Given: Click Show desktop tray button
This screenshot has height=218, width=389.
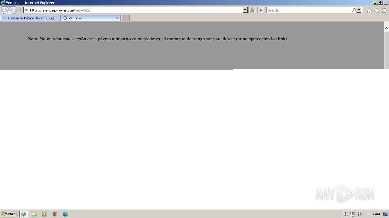Looking at the screenshot, I should 385,214.
